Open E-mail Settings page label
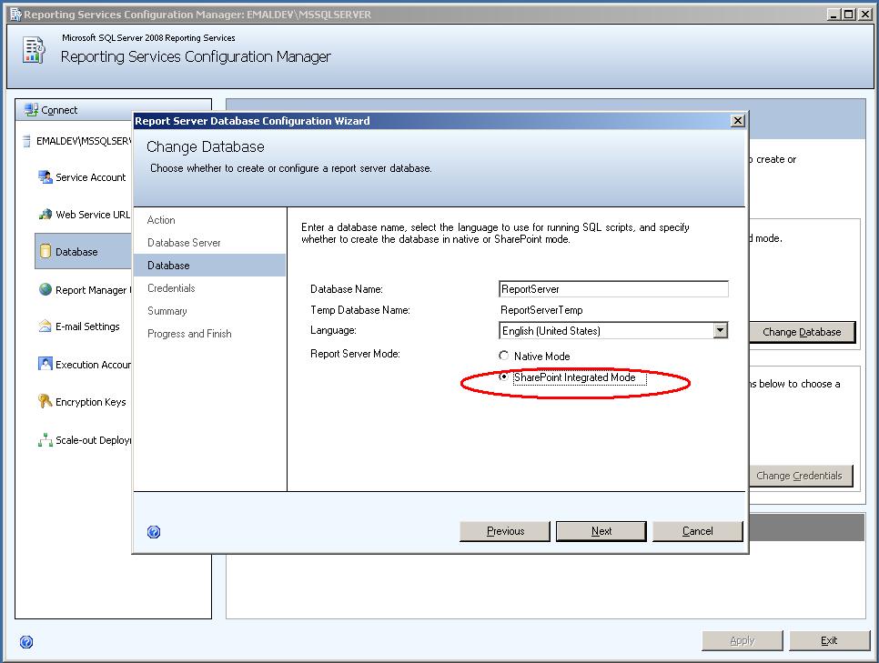This screenshot has width=879, height=663. (x=87, y=326)
